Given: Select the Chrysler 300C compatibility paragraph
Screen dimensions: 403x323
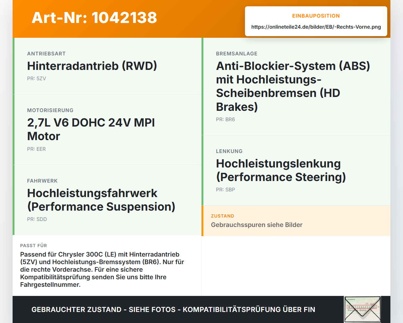Looking at the screenshot, I should [102, 269].
